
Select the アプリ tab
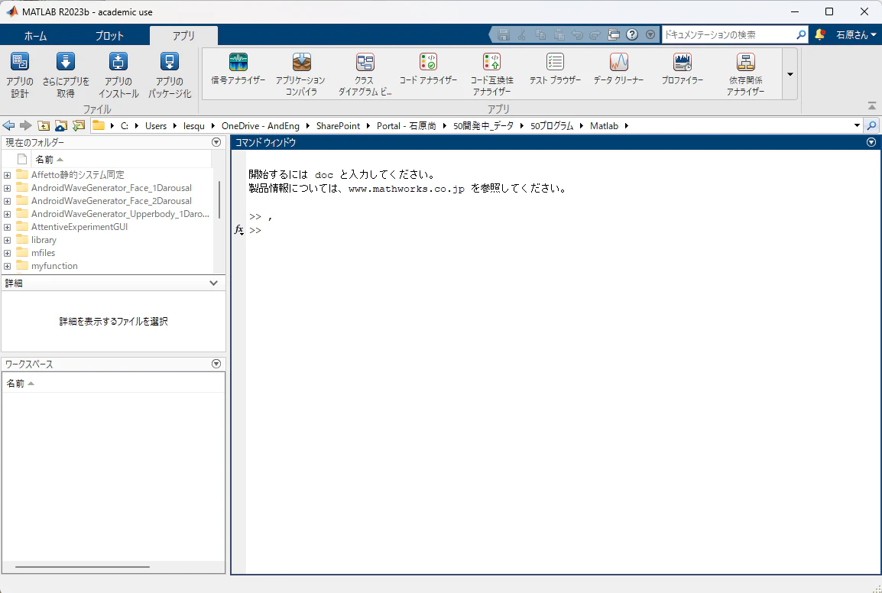(x=183, y=35)
